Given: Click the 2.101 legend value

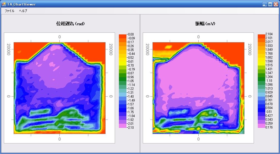Looking at the screenshot, I should click(x=269, y=38).
